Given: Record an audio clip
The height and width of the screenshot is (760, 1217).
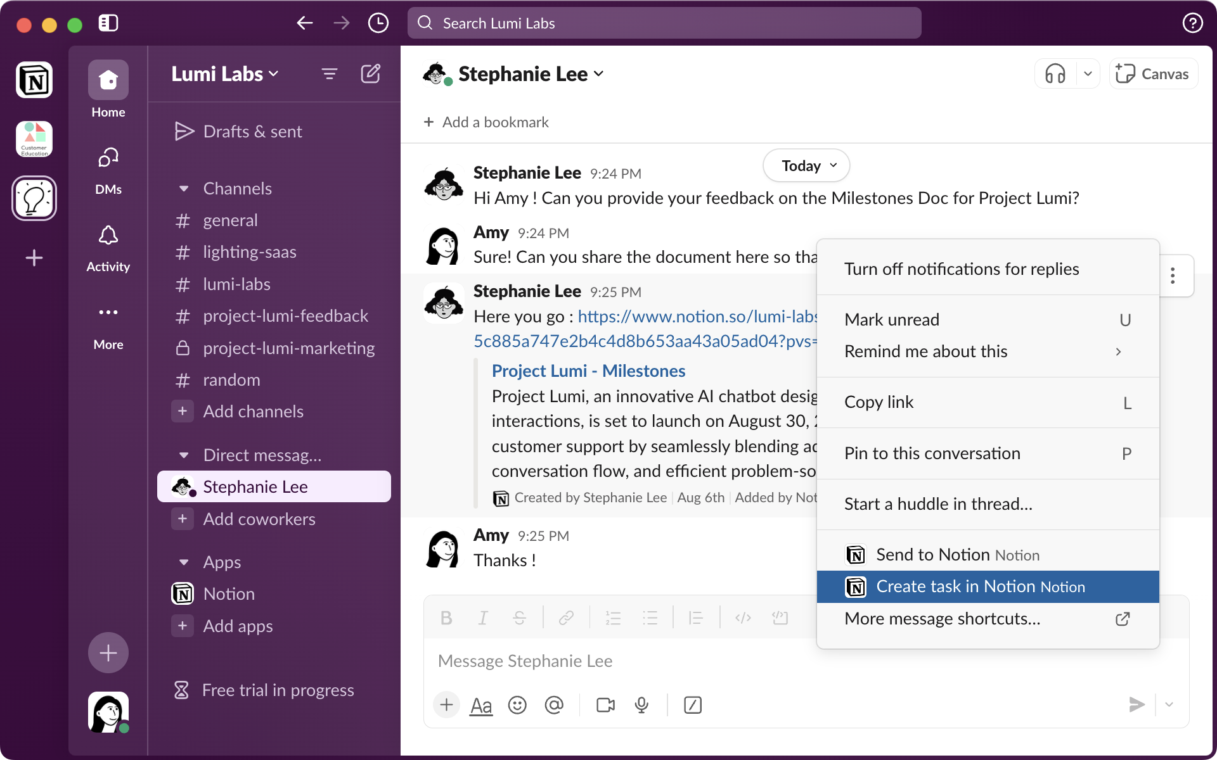Looking at the screenshot, I should point(641,705).
